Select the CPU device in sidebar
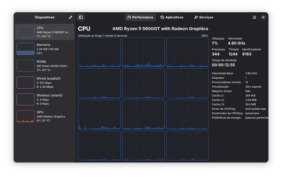Screen dimensions: 282x177 click(x=45, y=32)
